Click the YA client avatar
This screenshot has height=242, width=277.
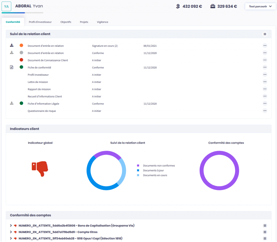(x=6, y=6)
